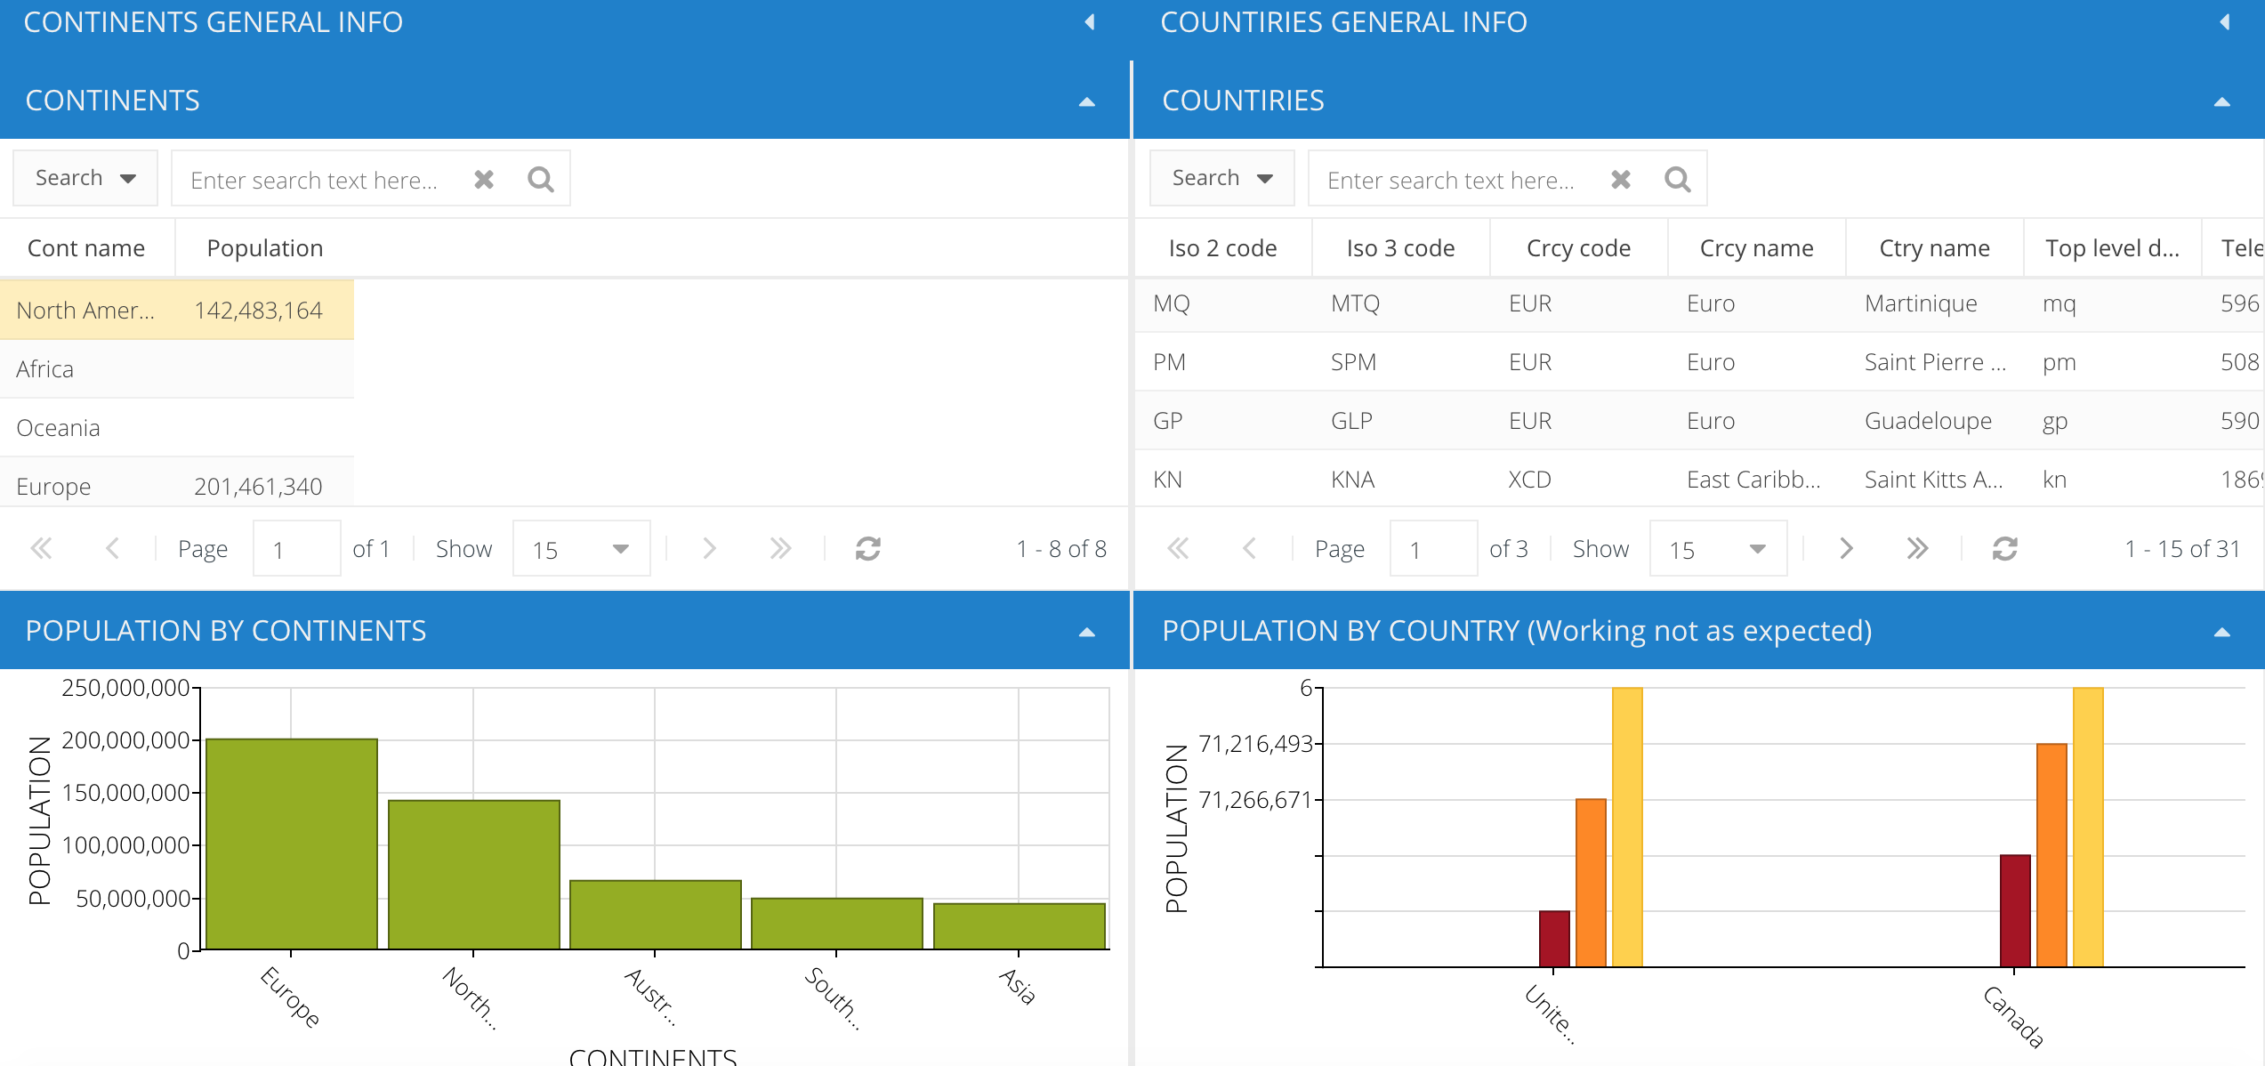Collapse the CONTINENTS panel

pos(1086,101)
